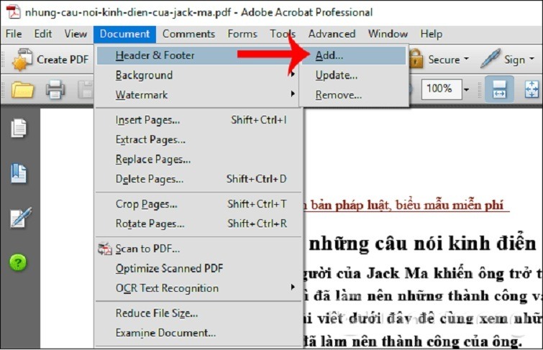The image size is (543, 350).
Task: Open the Signatures panel in left sidebar
Action: (x=19, y=217)
